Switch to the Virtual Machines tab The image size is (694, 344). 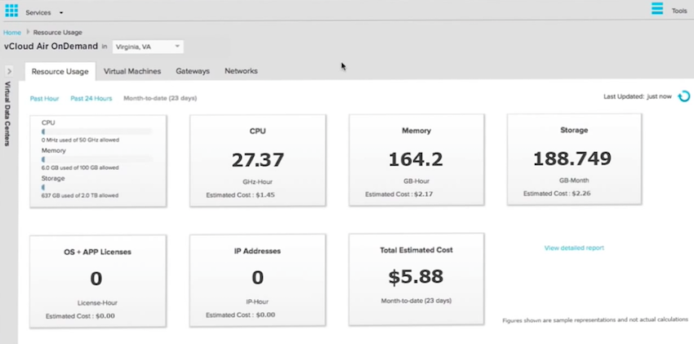132,71
